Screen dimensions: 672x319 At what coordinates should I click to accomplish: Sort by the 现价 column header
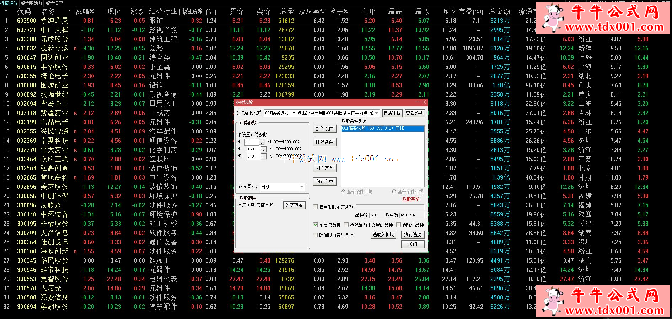(114, 11)
